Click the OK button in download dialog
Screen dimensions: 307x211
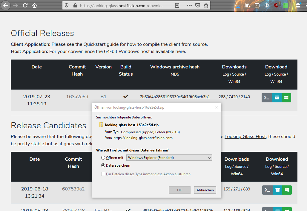click(x=179, y=190)
